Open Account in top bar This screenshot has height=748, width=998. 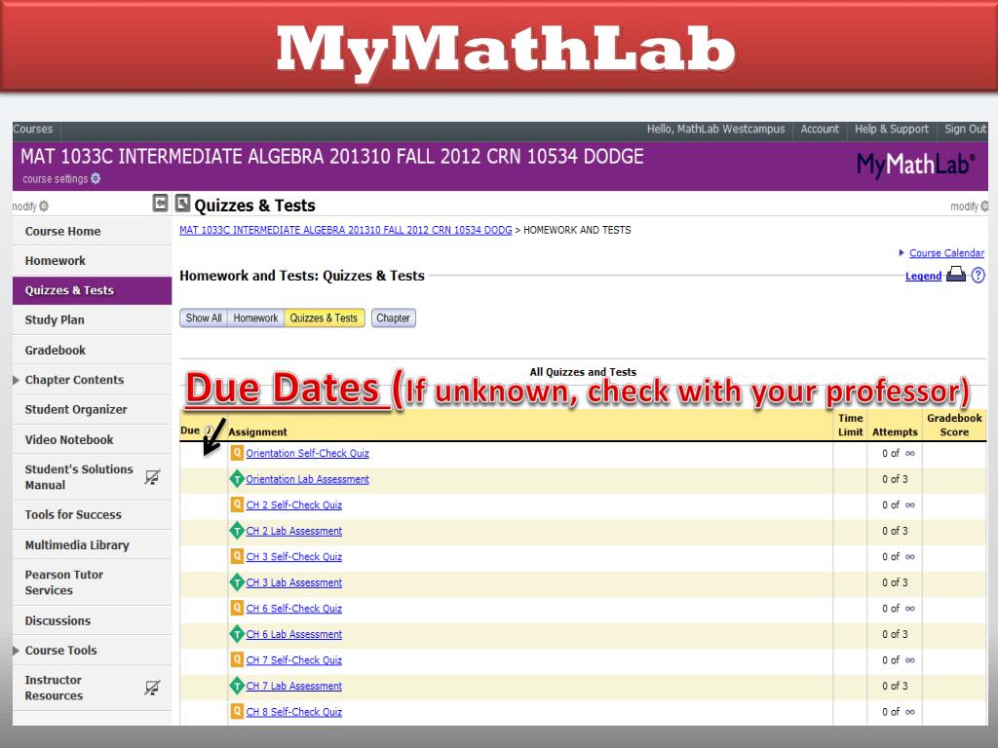[x=820, y=130]
